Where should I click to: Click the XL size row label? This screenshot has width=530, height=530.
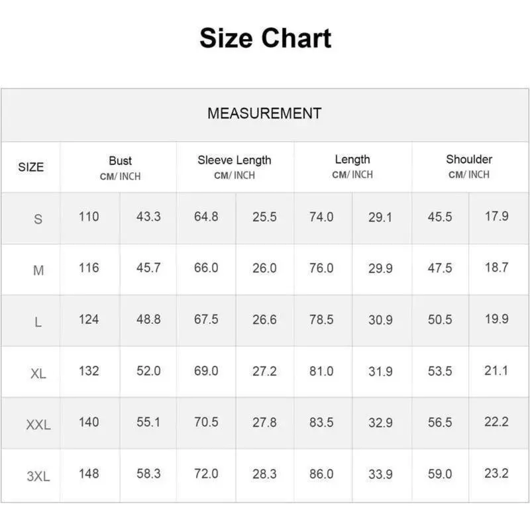[x=38, y=374]
